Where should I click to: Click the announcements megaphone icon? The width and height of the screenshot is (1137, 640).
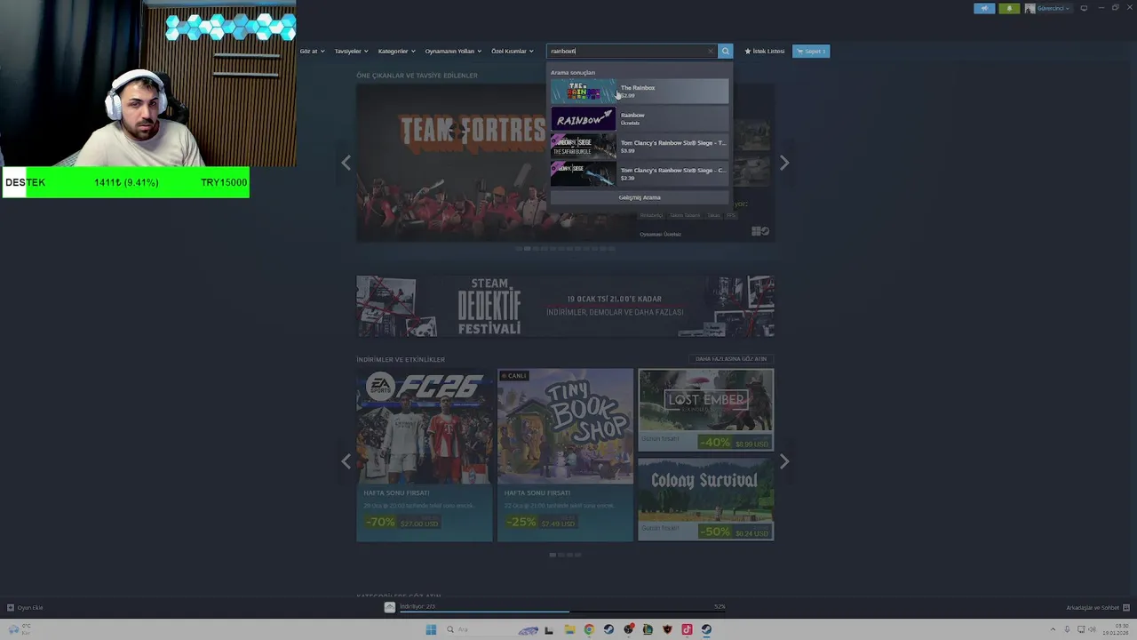(x=984, y=8)
